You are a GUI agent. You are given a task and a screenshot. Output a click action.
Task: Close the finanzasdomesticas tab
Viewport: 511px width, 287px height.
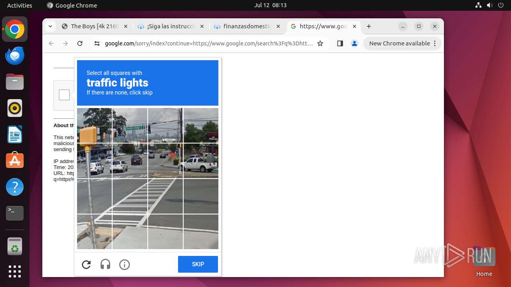tap(278, 26)
